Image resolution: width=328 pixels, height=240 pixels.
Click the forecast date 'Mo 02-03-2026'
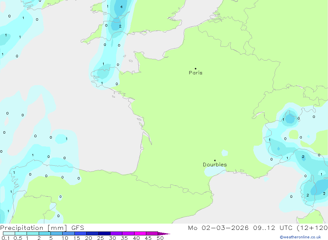(x=218, y=228)
